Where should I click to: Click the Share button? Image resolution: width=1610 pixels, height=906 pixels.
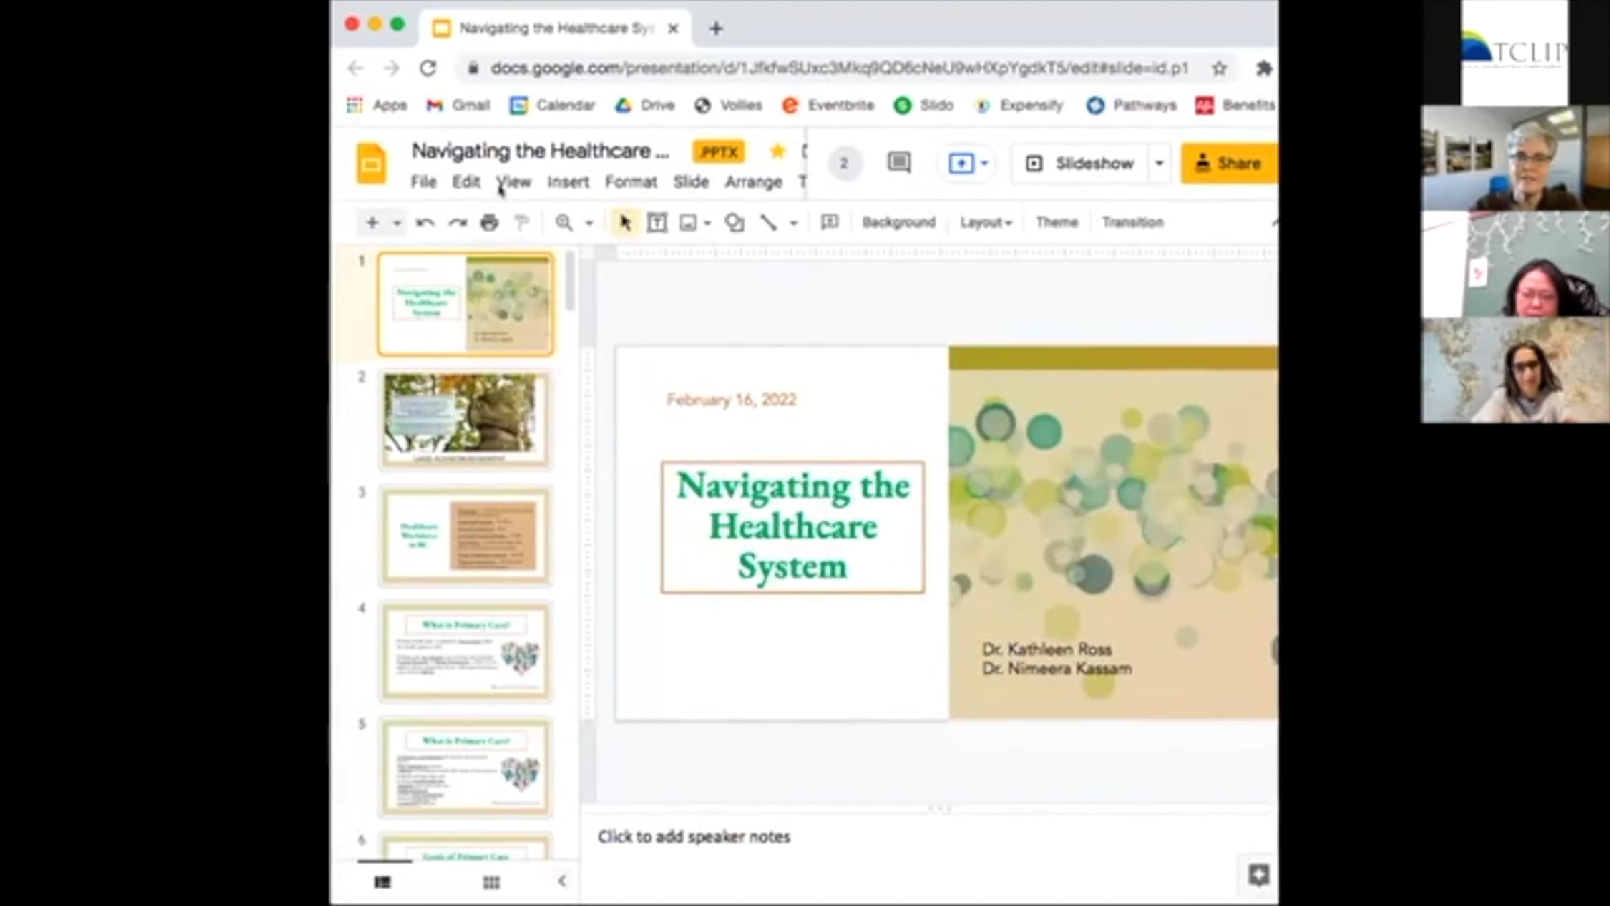(x=1230, y=163)
